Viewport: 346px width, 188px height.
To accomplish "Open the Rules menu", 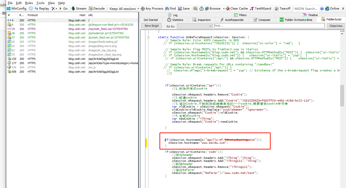I will click(29, 3).
